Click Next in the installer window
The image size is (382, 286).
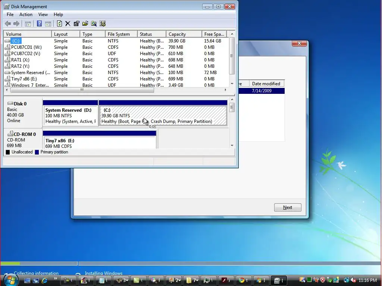pos(288,207)
